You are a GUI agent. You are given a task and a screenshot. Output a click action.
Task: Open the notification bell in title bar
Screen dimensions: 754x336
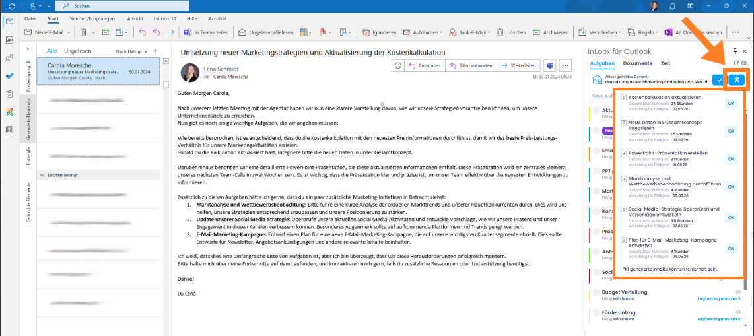(x=672, y=6)
